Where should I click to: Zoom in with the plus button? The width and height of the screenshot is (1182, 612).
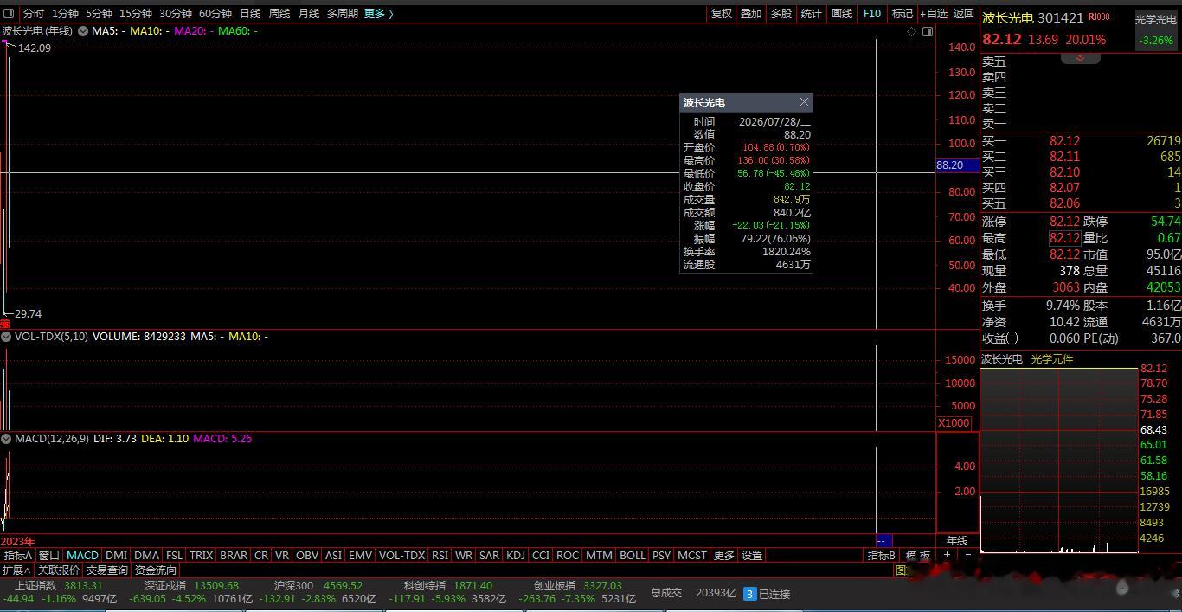point(947,555)
